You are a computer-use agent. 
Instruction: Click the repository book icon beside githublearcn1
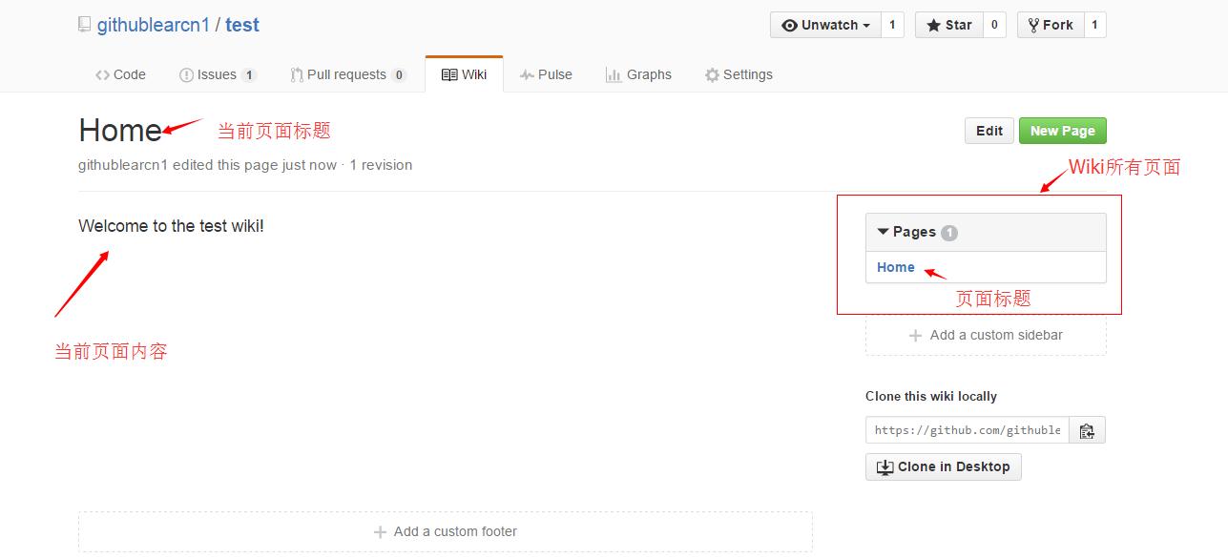pos(84,24)
